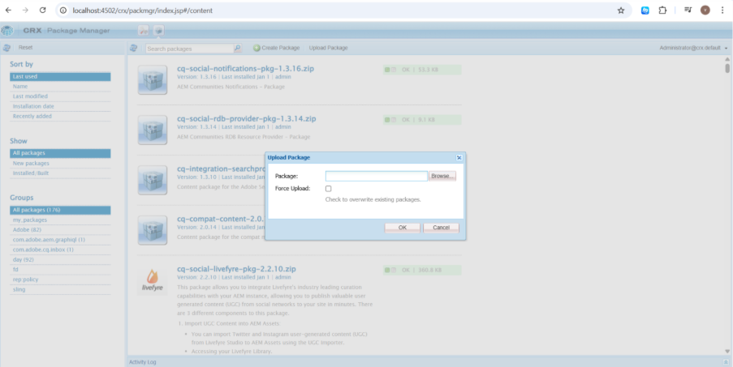Click the Create Package button
The height and width of the screenshot is (367, 733).
tap(276, 48)
